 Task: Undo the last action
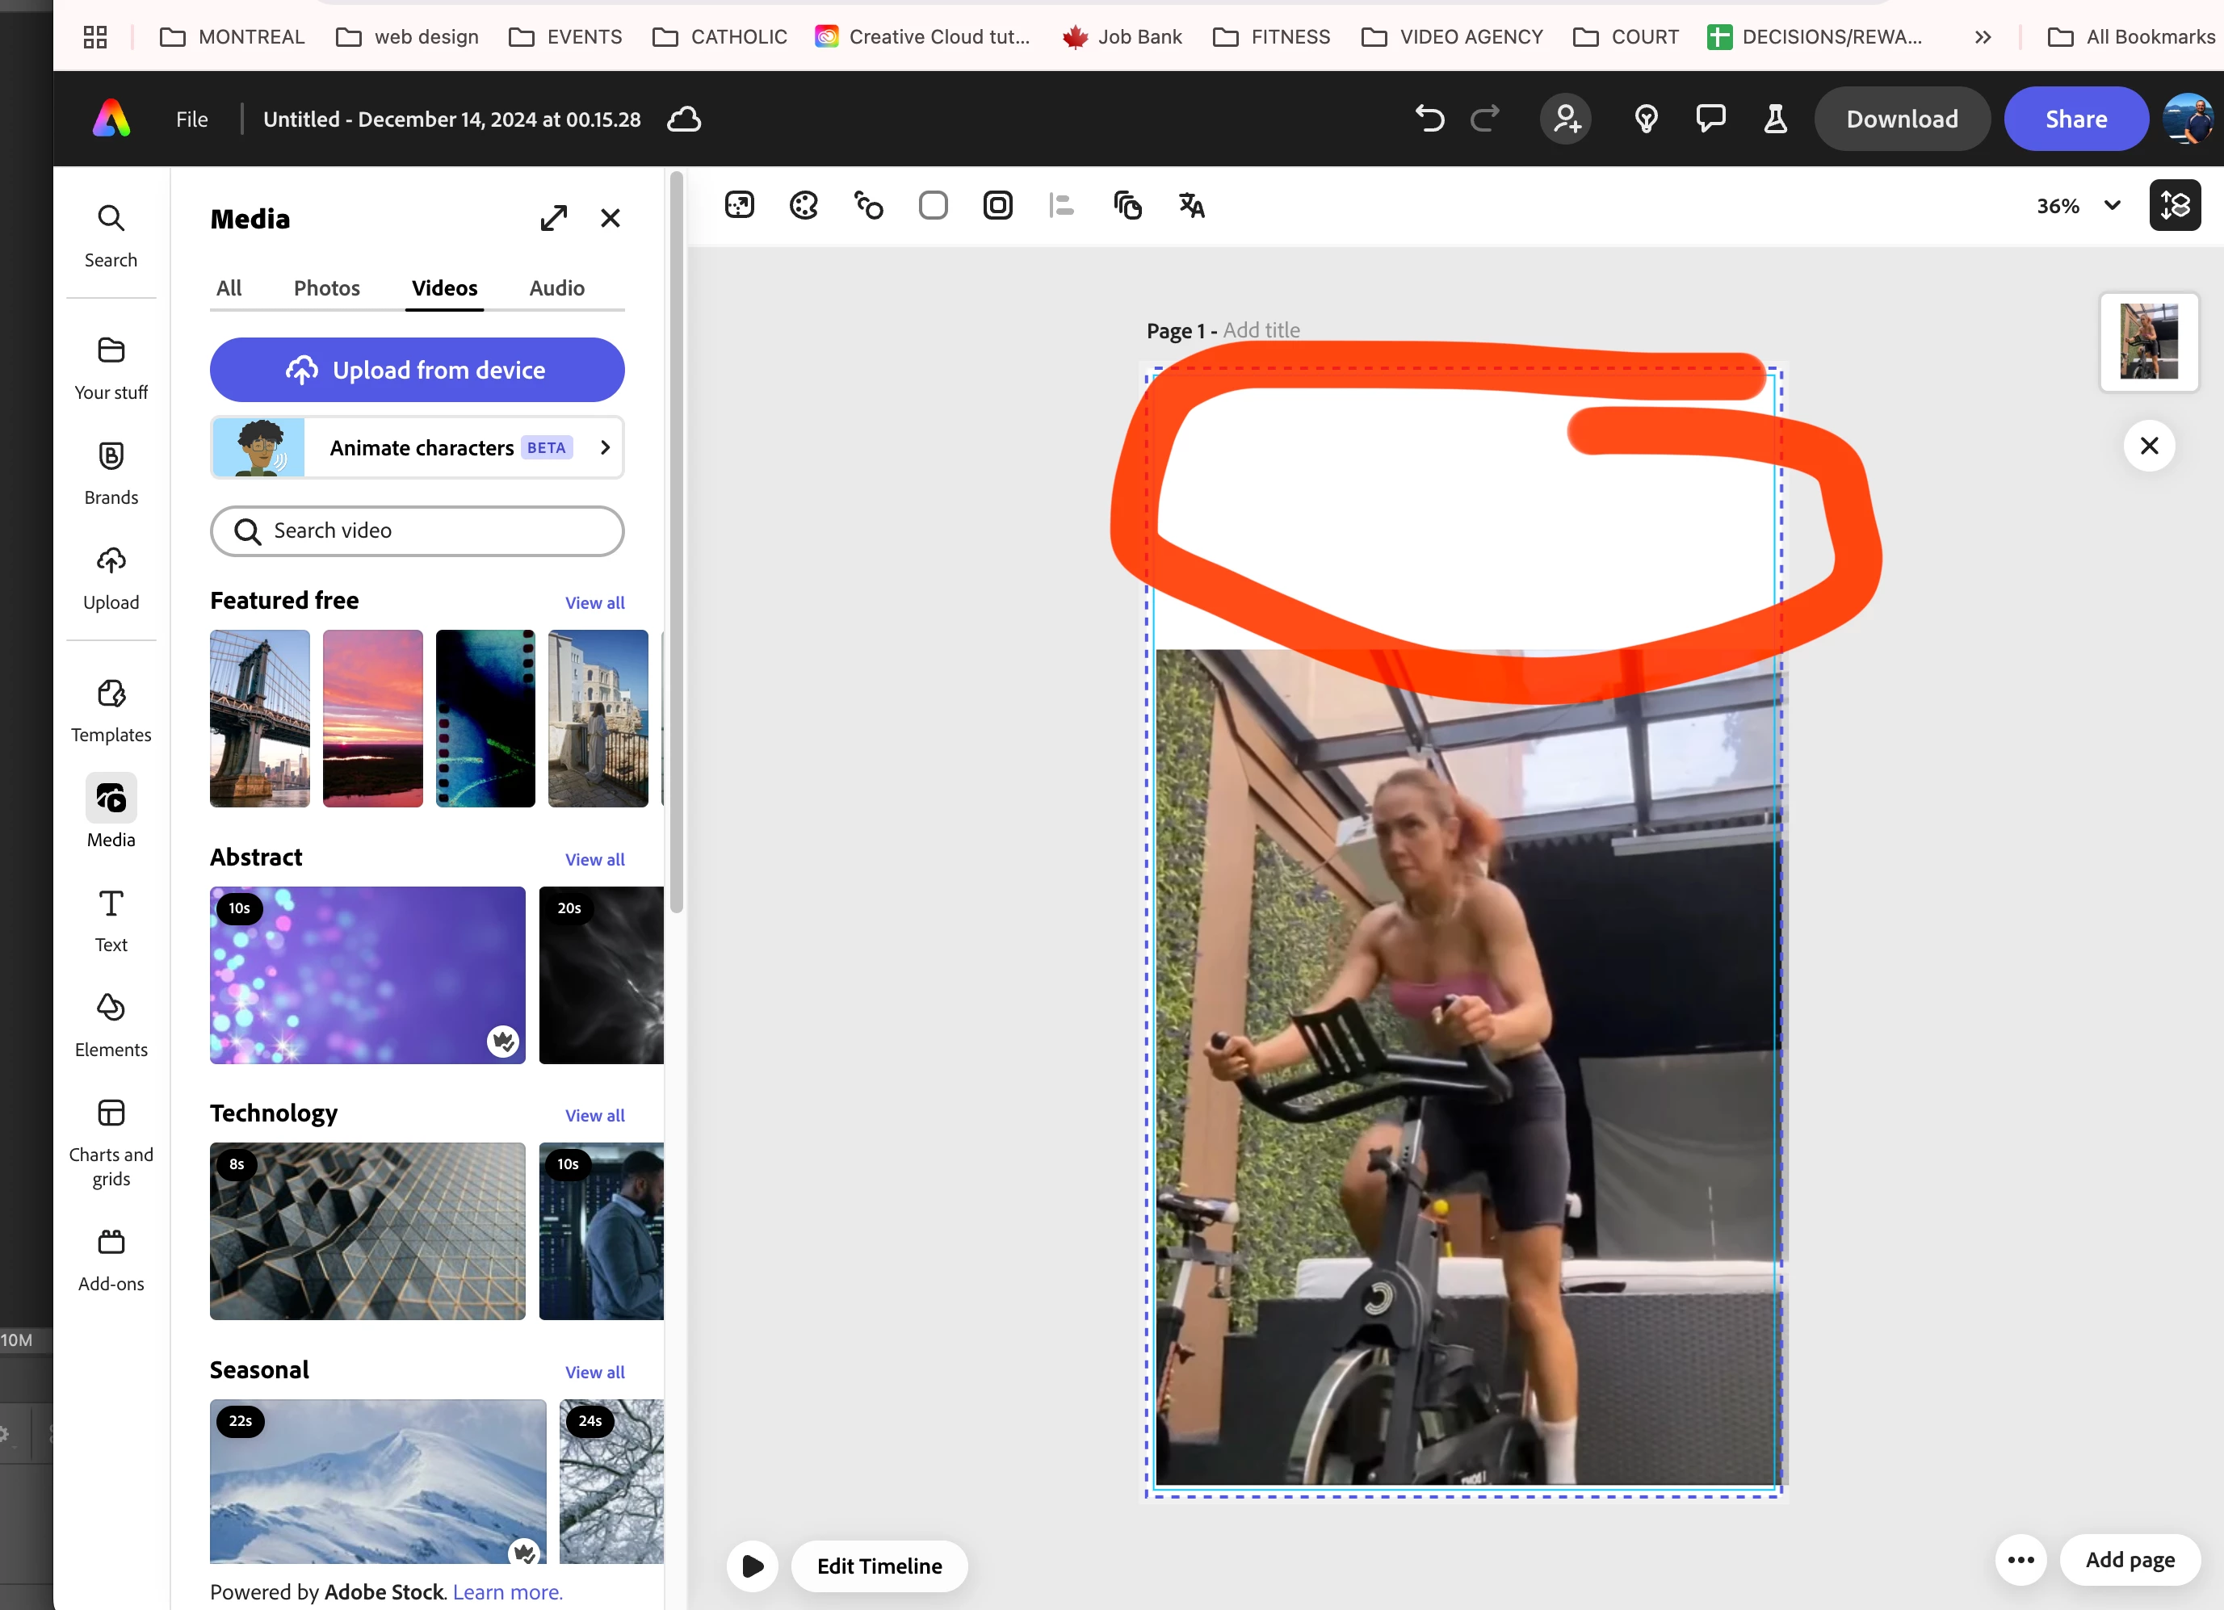(1429, 119)
